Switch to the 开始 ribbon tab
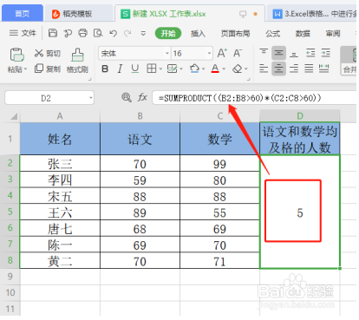The height and width of the screenshot is (320, 359). pos(168,34)
